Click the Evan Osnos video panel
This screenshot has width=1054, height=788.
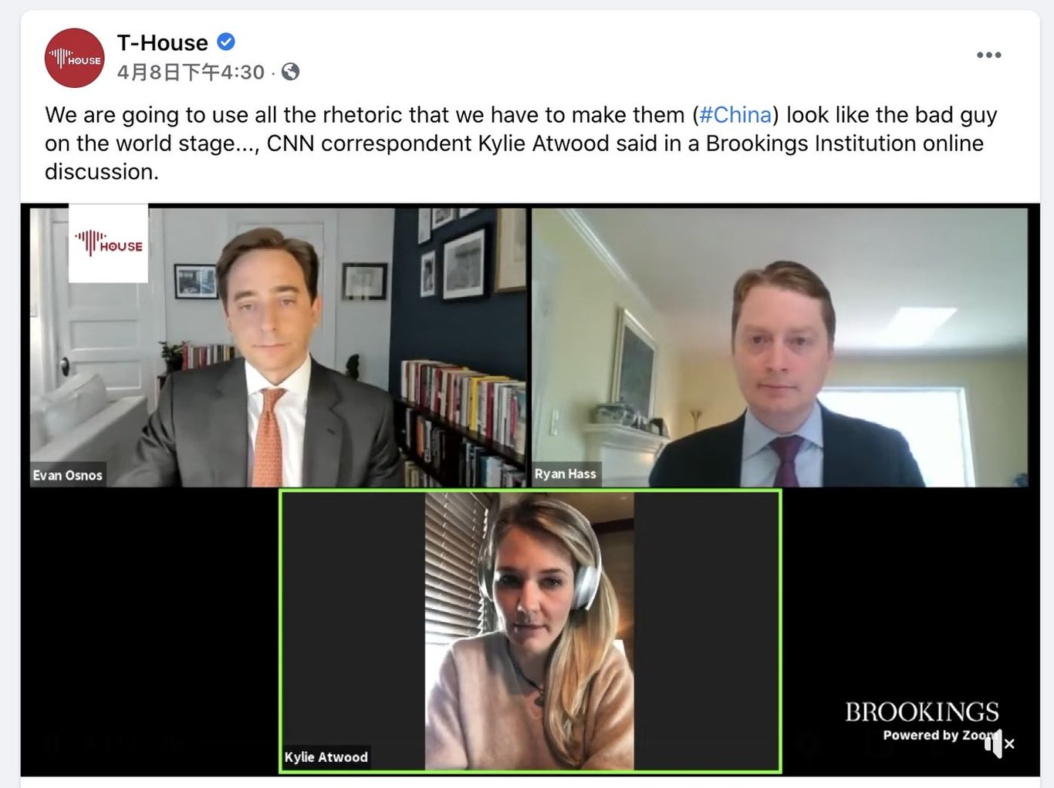tap(278, 347)
